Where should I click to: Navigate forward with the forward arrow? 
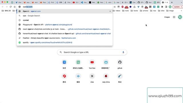point(7,7)
